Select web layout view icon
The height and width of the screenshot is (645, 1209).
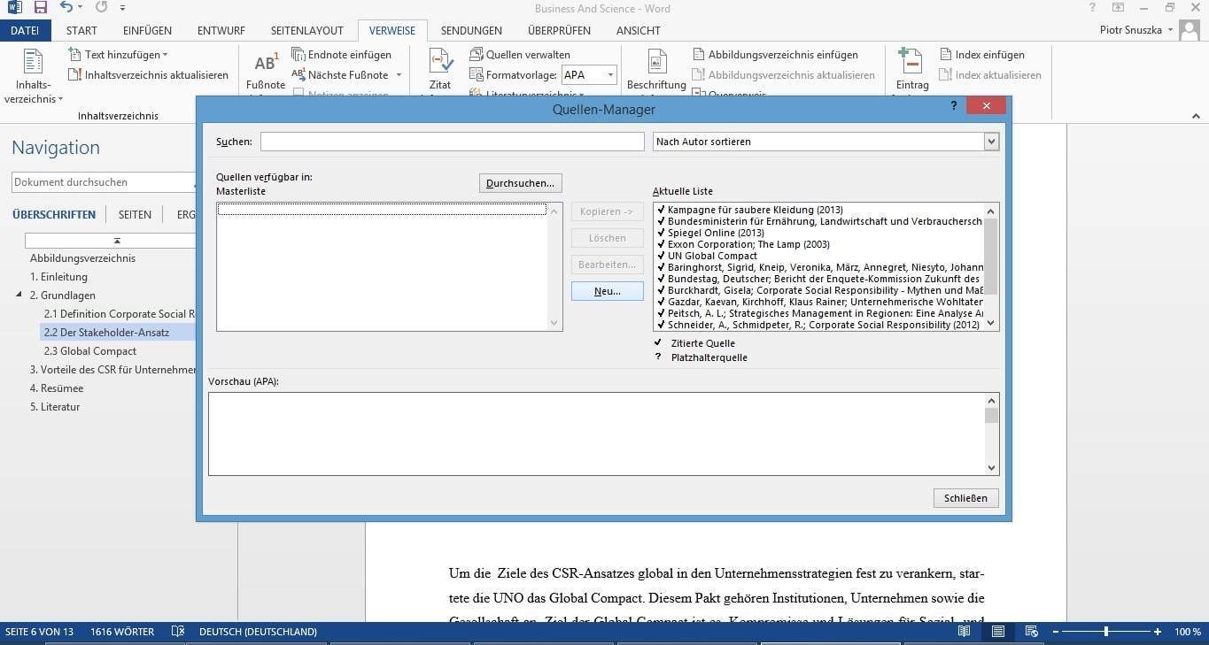[1032, 632]
